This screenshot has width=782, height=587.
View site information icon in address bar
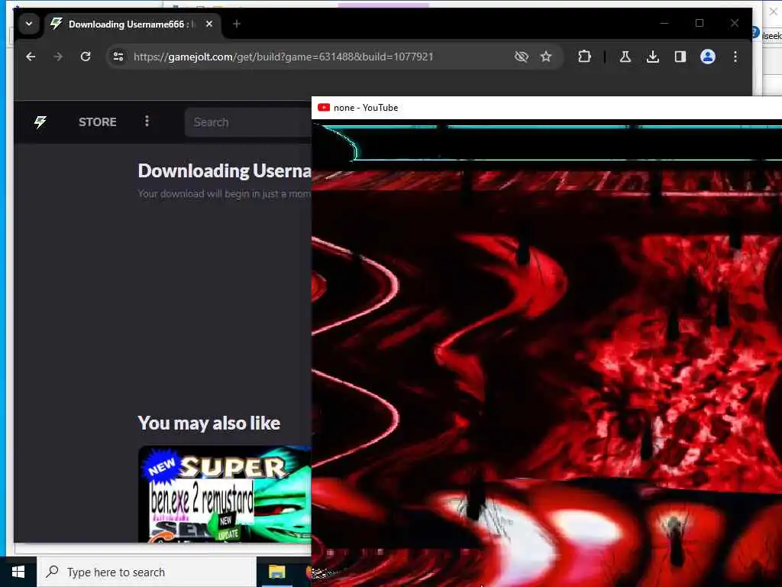(x=118, y=57)
